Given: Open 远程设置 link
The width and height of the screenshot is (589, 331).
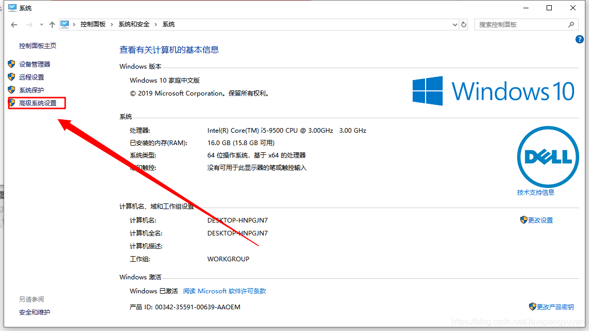Looking at the screenshot, I should pyautogui.click(x=32, y=77).
